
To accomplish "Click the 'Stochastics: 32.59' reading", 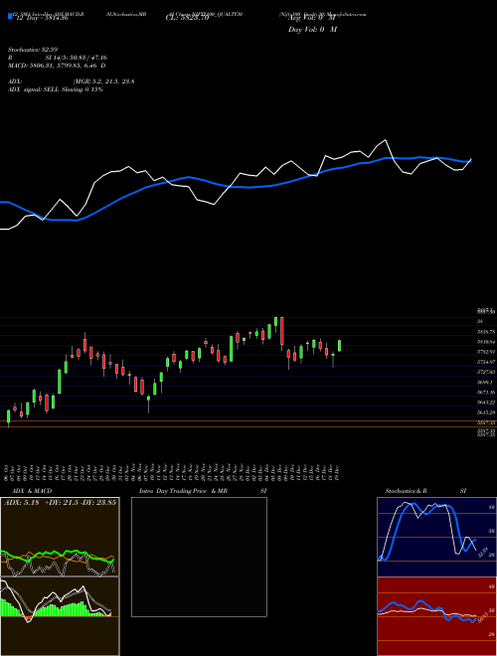I will (x=33, y=50).
